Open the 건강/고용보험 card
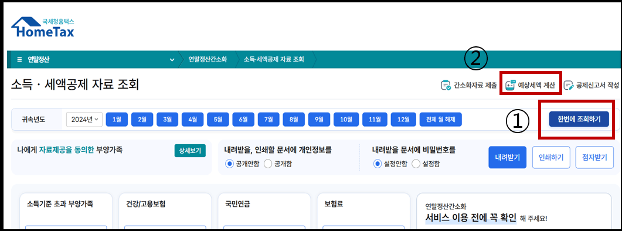Screen dimensions: 622x231 (165, 212)
